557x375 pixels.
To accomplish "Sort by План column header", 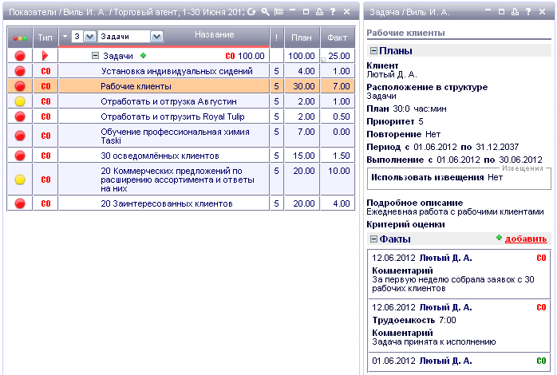I will click(x=302, y=37).
